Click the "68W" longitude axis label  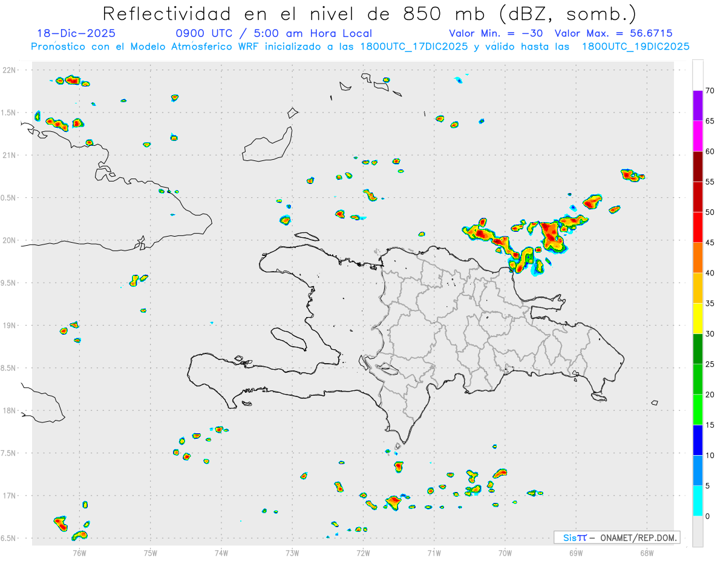[647, 552]
